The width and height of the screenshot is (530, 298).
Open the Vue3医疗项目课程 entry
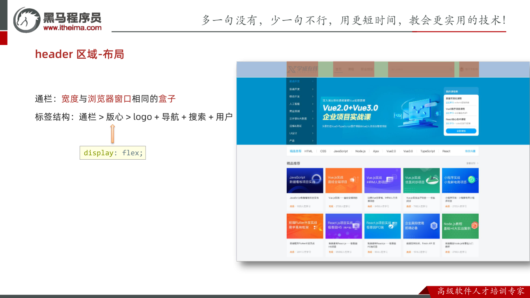click(461, 110)
